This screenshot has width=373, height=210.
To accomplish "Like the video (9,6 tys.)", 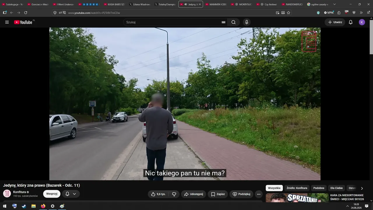I will [158, 194].
